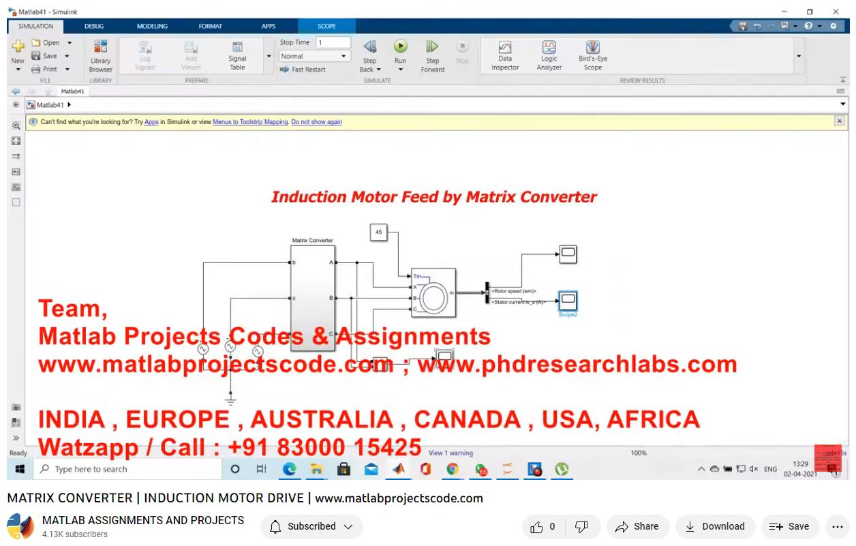Toggle the area checkbox square in left palette

click(x=16, y=202)
